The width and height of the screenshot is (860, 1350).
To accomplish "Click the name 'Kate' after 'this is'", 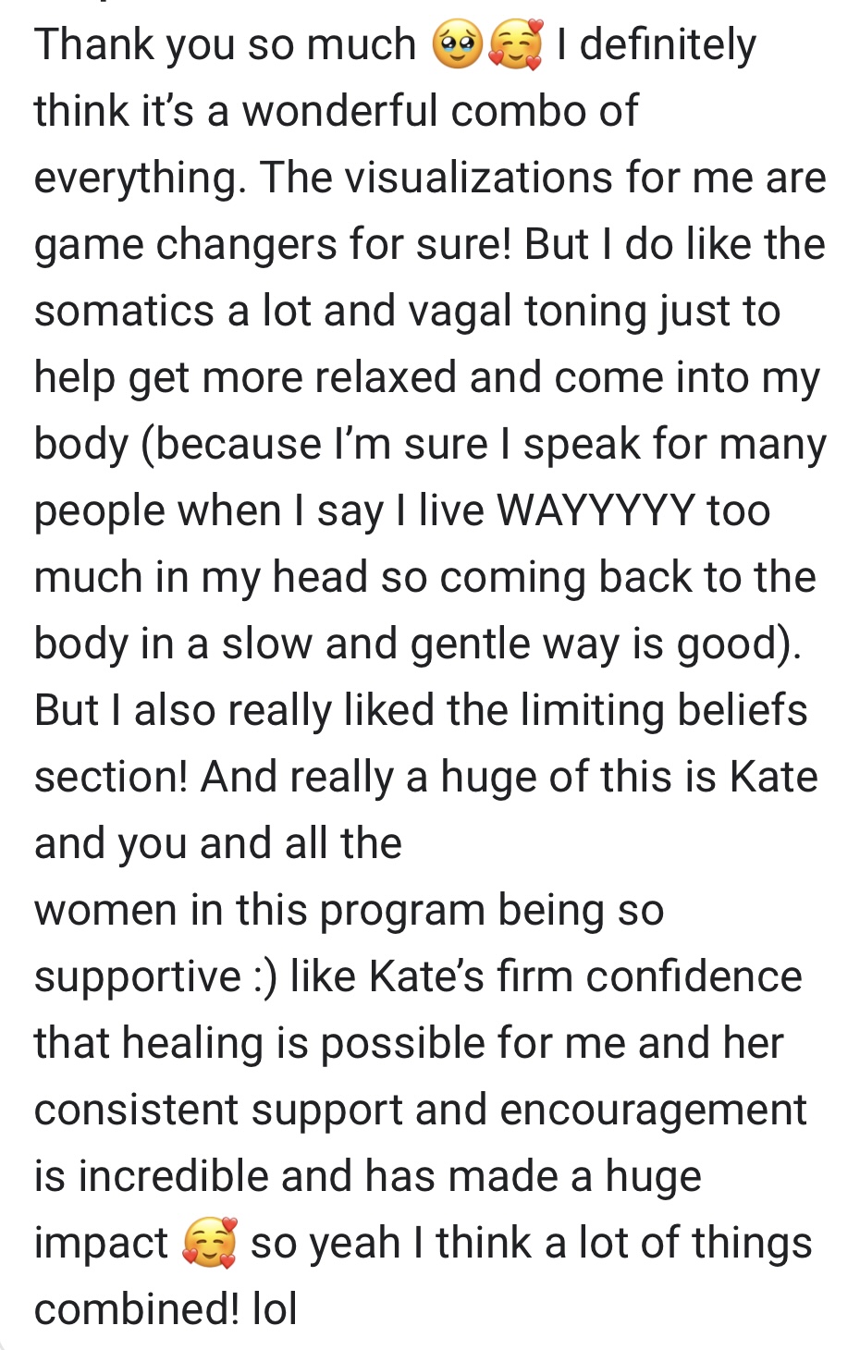I will (x=774, y=777).
